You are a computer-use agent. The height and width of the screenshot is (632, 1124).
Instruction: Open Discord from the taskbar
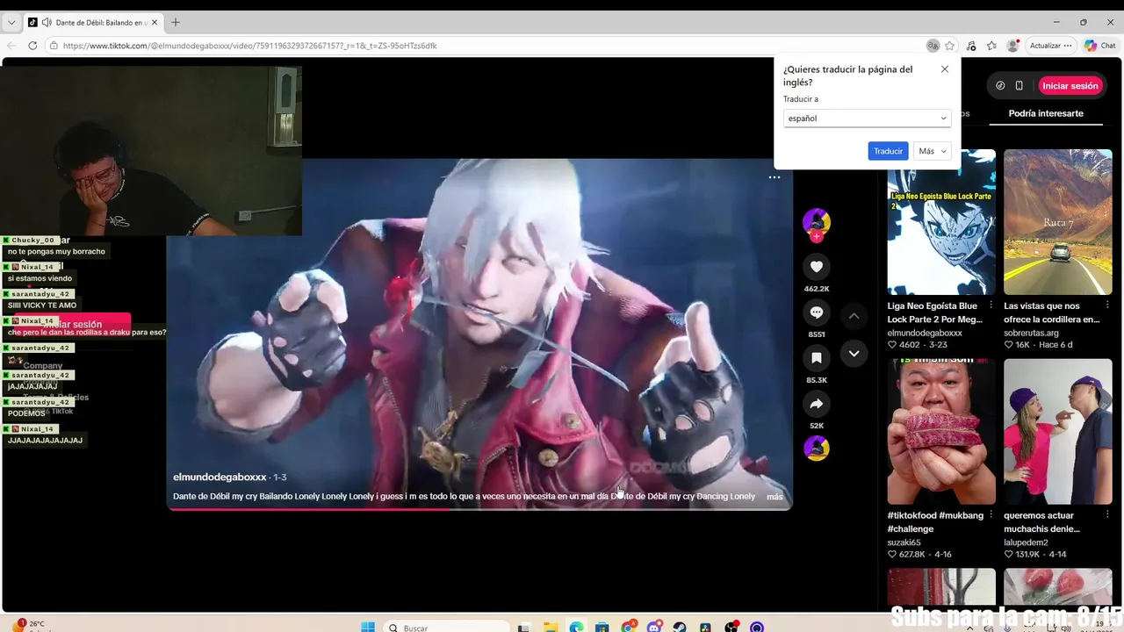(x=653, y=628)
